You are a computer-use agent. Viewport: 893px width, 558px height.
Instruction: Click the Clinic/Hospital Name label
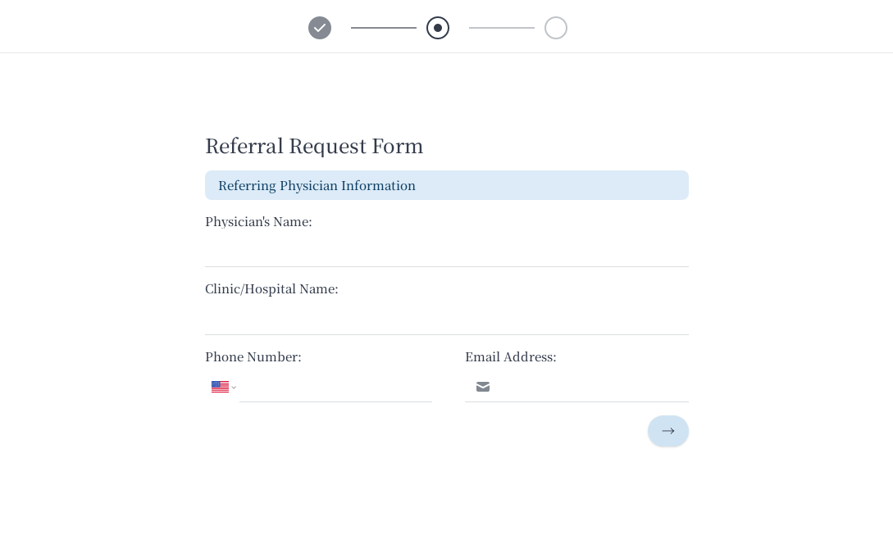(x=271, y=289)
